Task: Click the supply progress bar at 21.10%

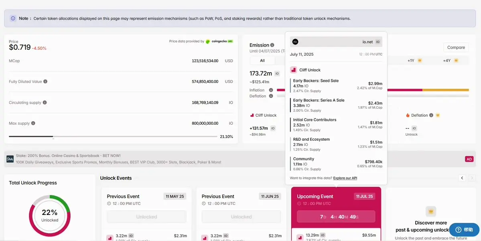Action: click(113, 136)
